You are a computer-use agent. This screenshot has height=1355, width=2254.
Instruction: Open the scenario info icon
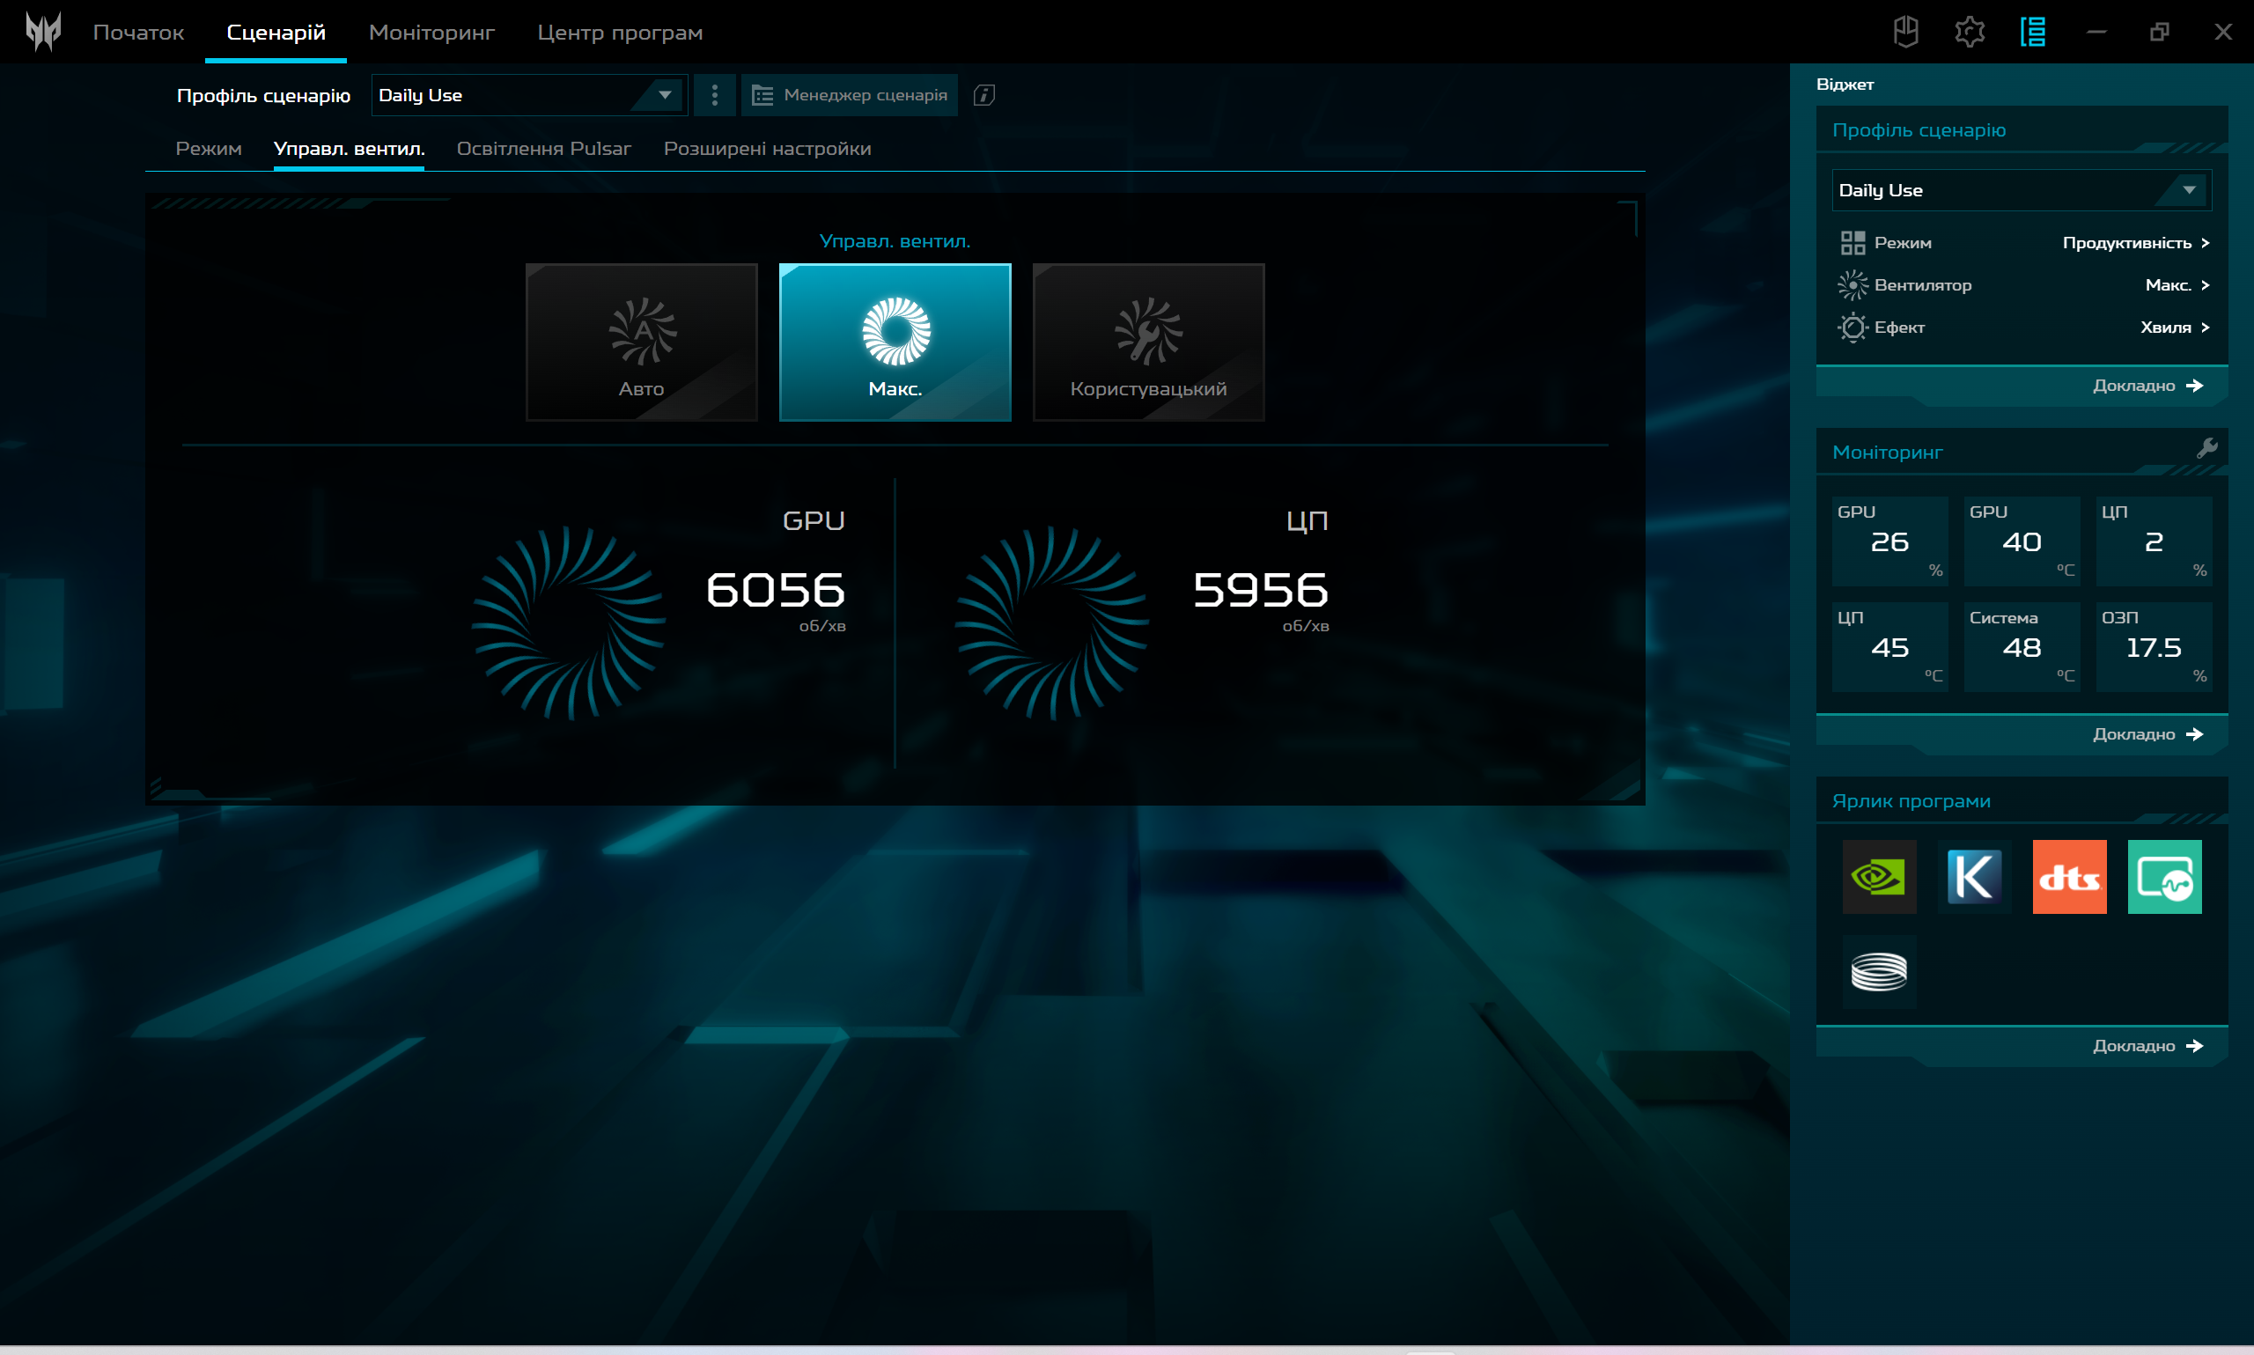click(983, 95)
